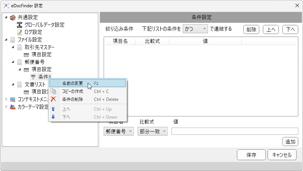
Task: Open the かつ condition join dropdown
Action: (195, 29)
